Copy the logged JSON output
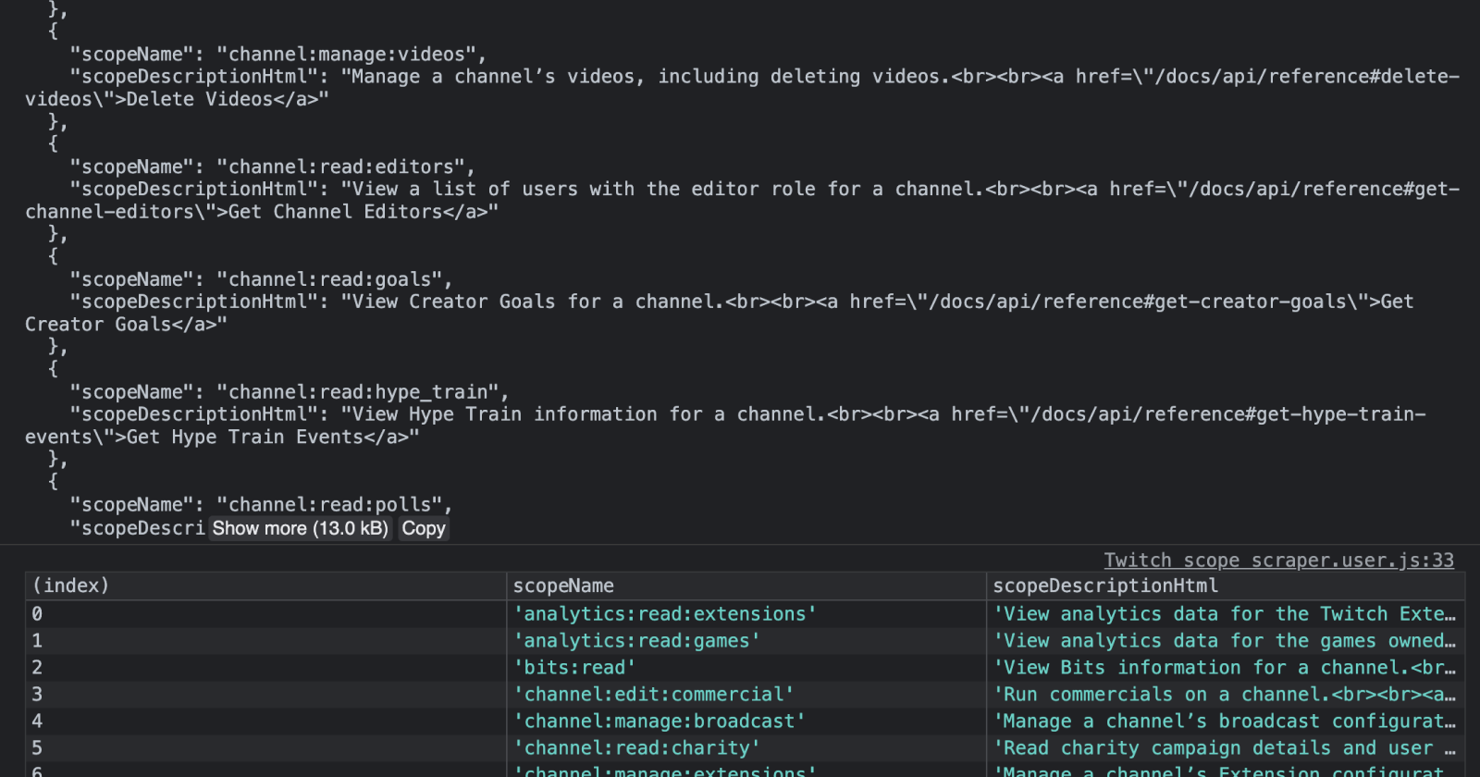1480x777 pixels. 424,528
